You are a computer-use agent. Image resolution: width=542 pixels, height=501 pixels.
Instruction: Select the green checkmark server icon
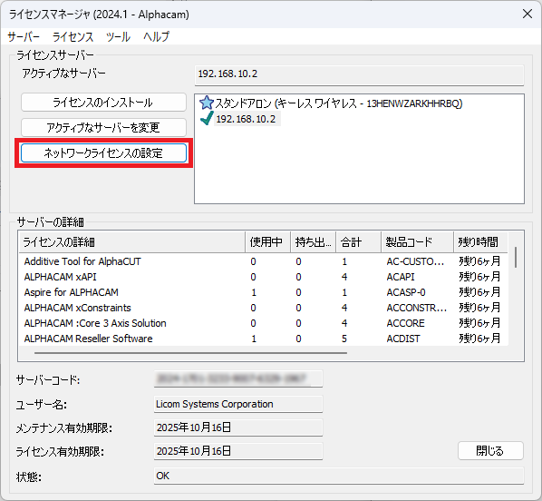point(207,119)
